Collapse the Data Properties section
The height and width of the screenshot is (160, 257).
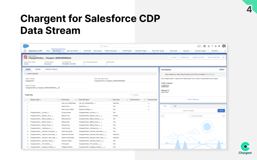[26, 74]
